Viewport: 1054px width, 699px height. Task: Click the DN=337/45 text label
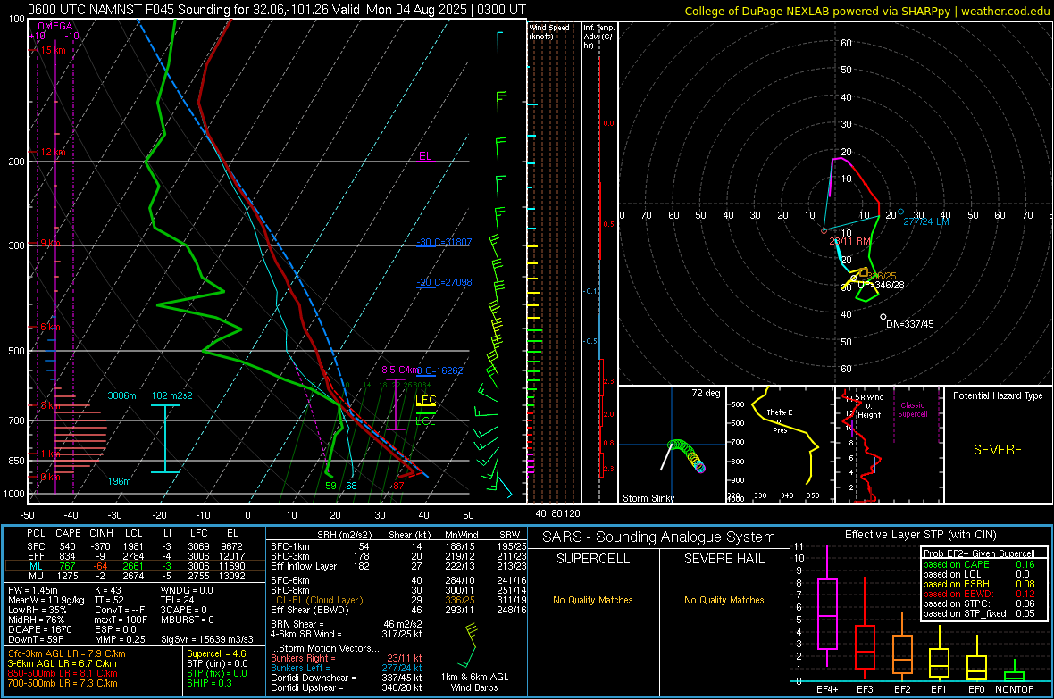[909, 324]
